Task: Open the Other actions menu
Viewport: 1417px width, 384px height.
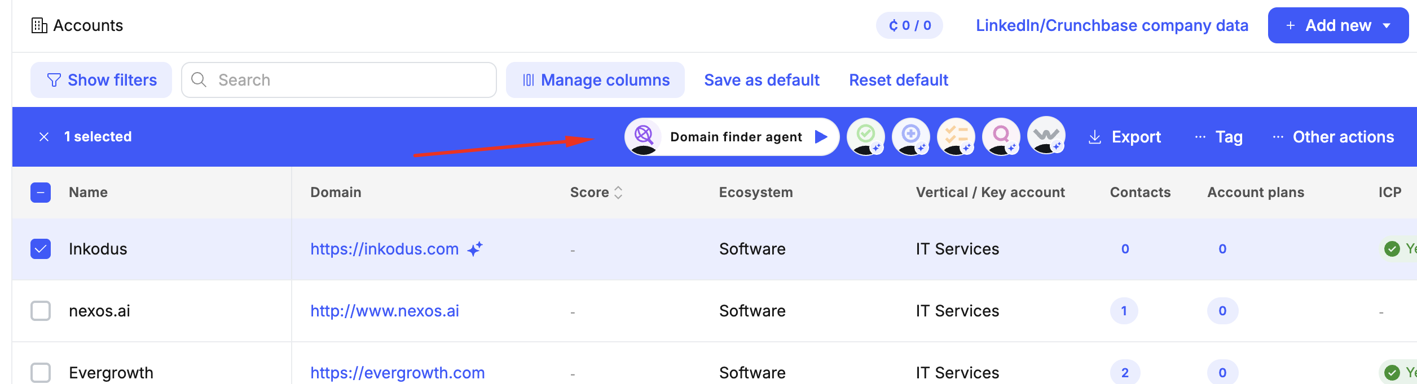Action: [x=1333, y=137]
